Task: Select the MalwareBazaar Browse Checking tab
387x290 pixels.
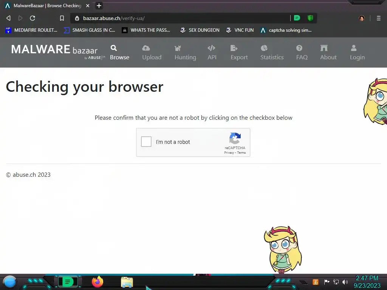Action: [x=47, y=5]
